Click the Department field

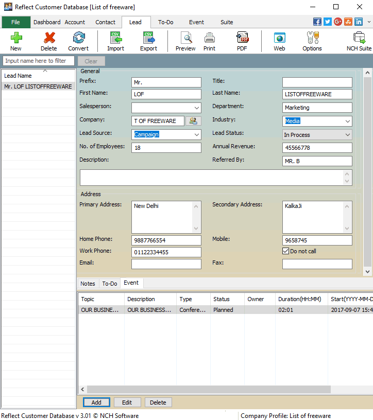317,108
